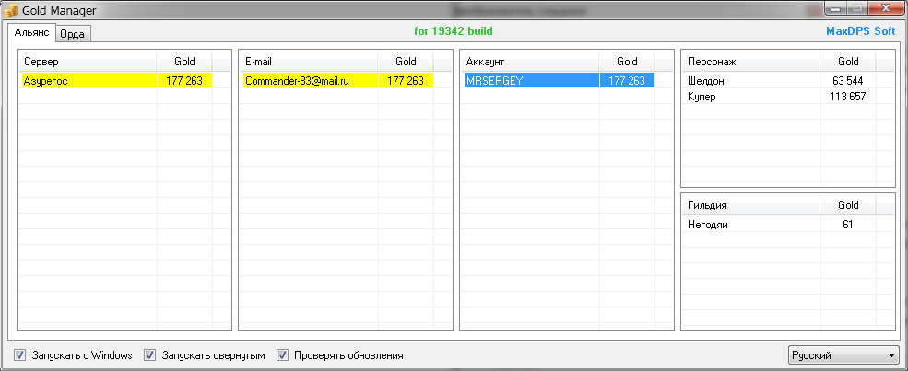
Task: Select the Альянс tab
Action: tap(30, 32)
